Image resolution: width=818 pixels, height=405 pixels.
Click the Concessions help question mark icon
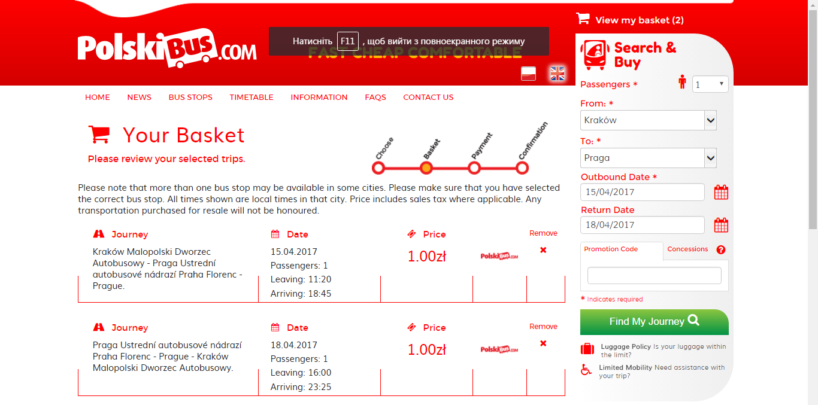tap(721, 250)
